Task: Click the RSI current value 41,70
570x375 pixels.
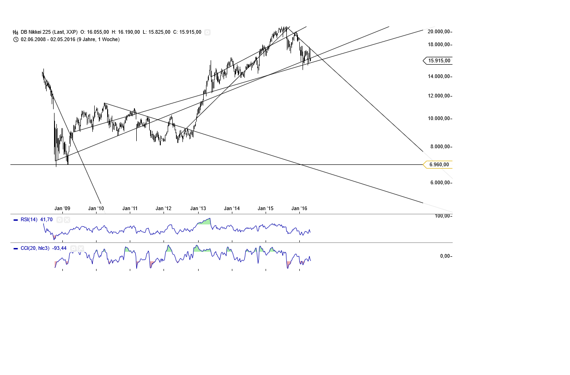Action: pos(47,220)
